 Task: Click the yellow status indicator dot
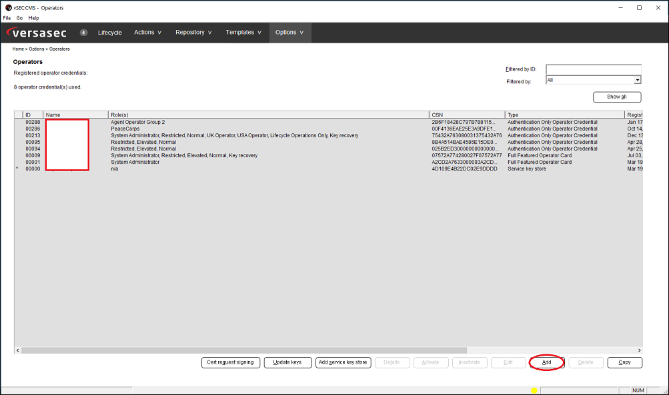[534, 390]
